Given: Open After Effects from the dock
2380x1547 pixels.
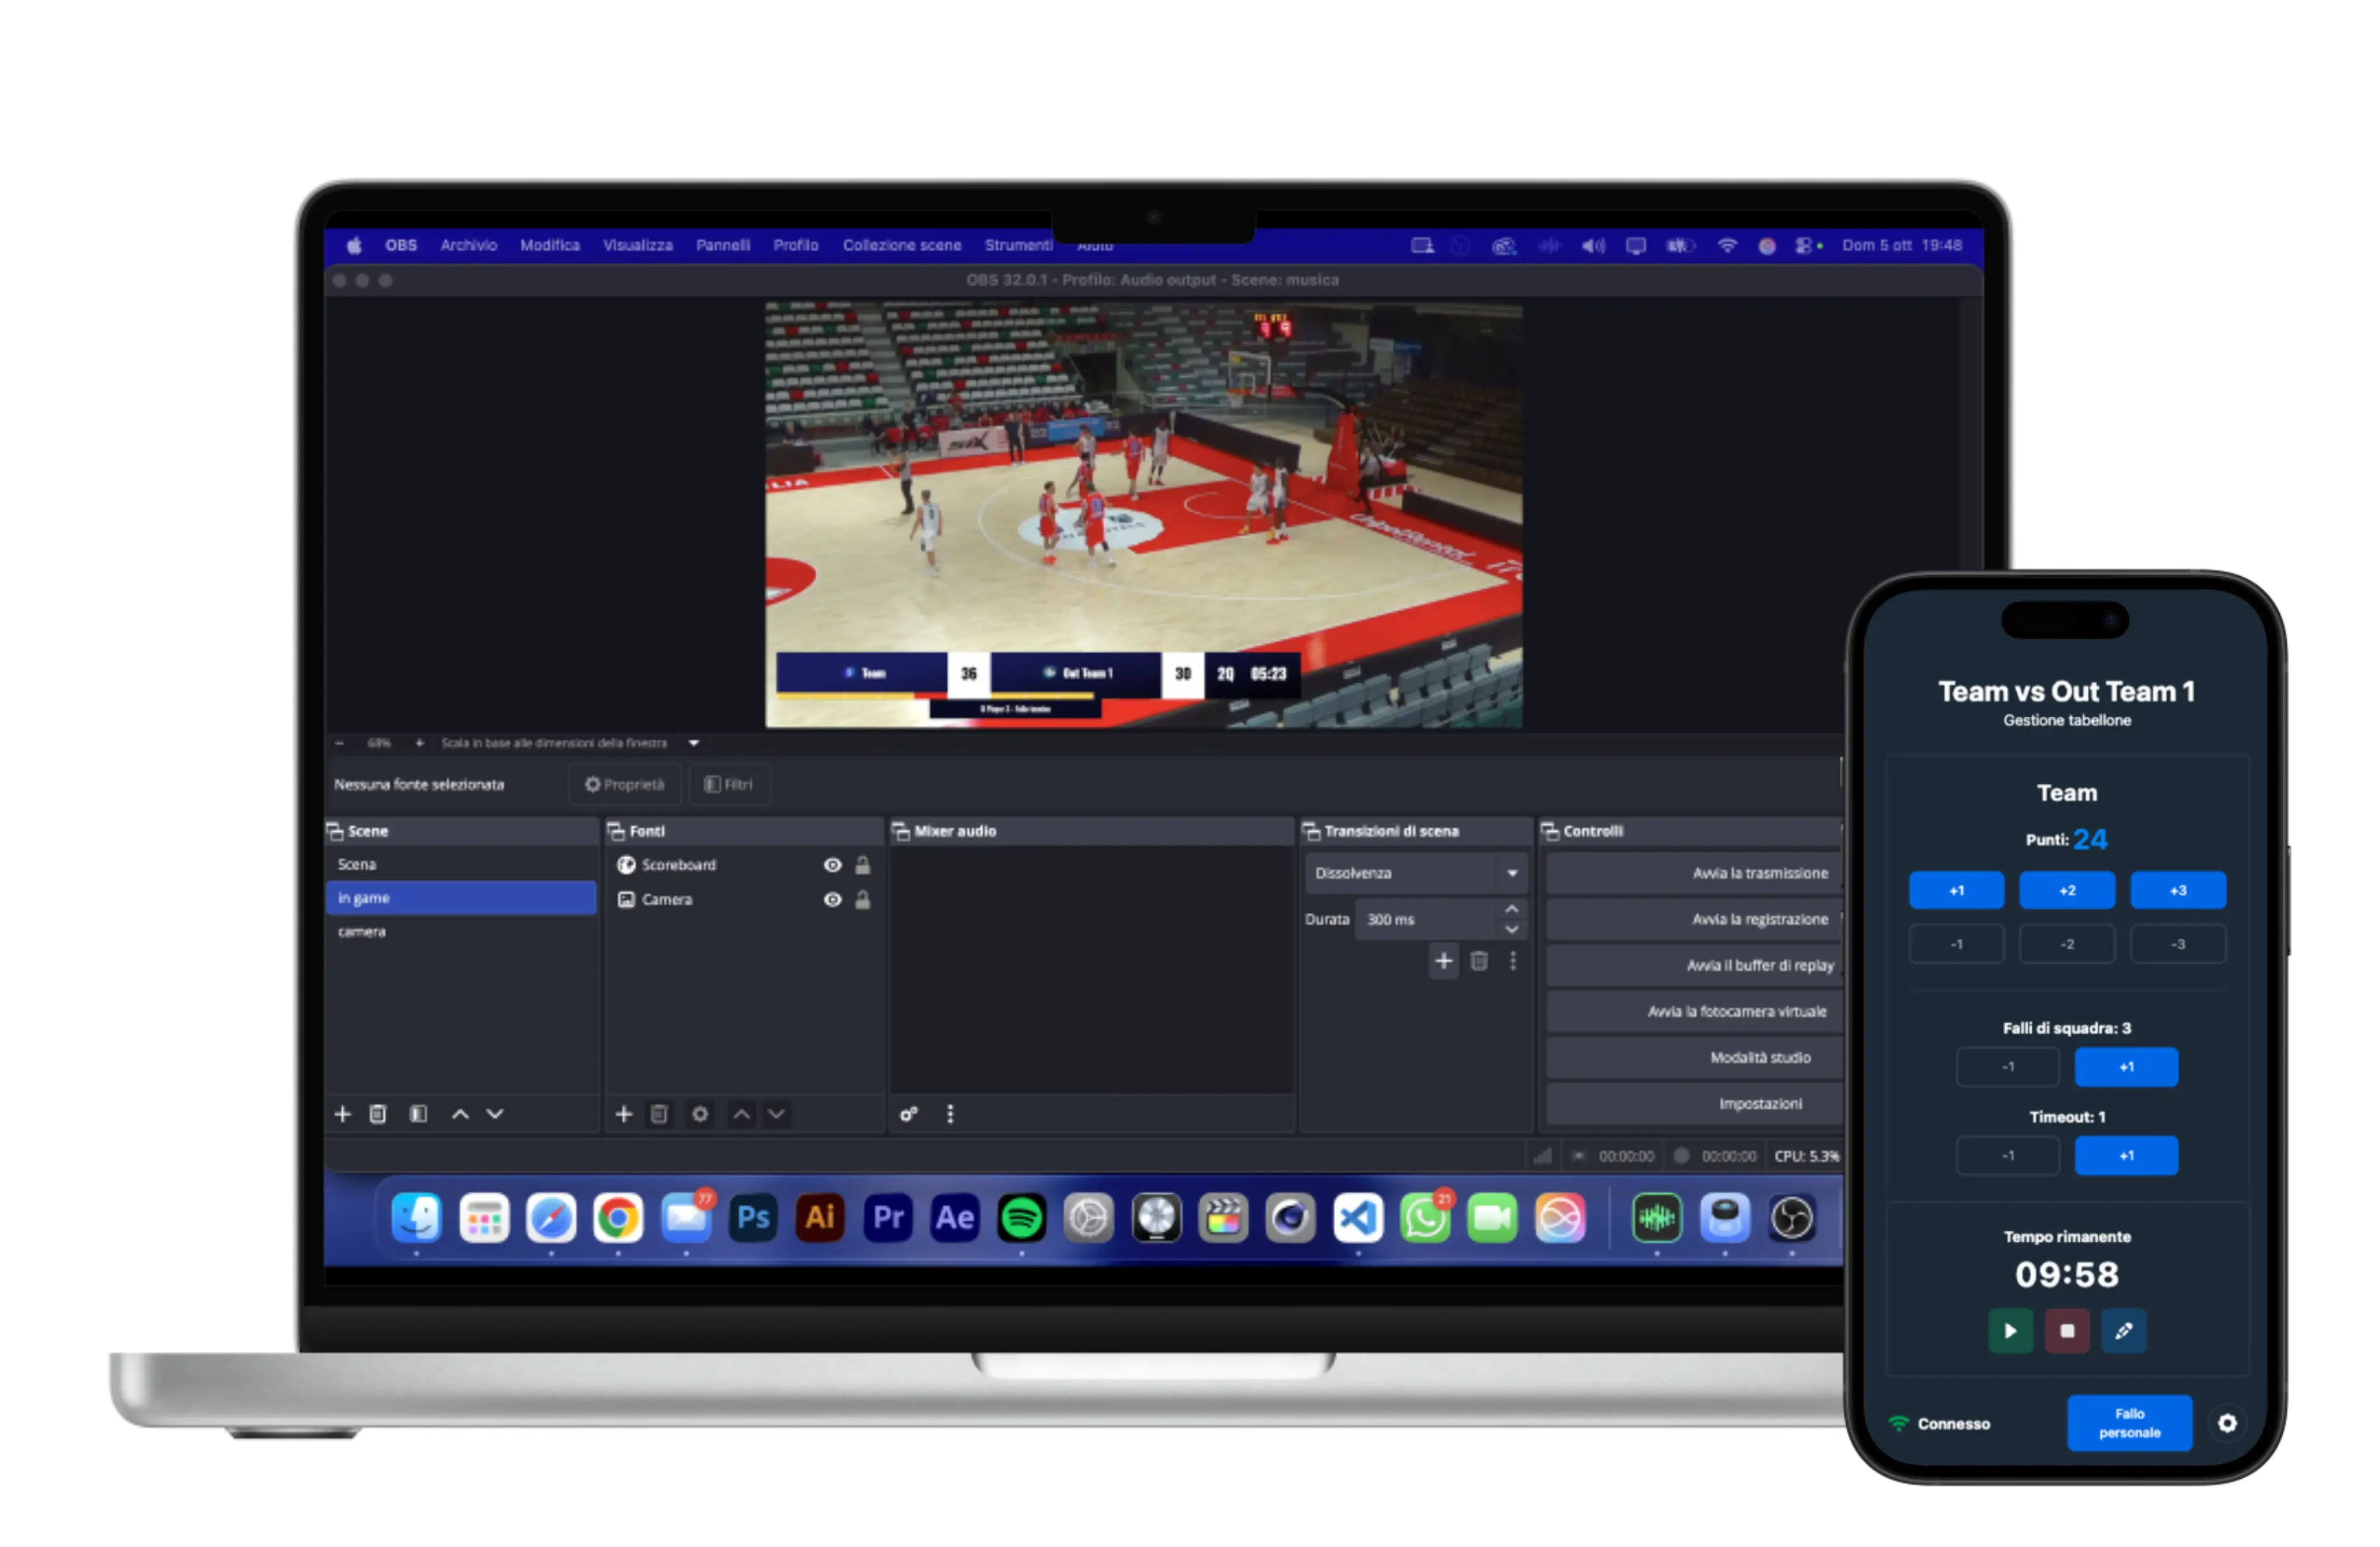Looking at the screenshot, I should pos(955,1217).
